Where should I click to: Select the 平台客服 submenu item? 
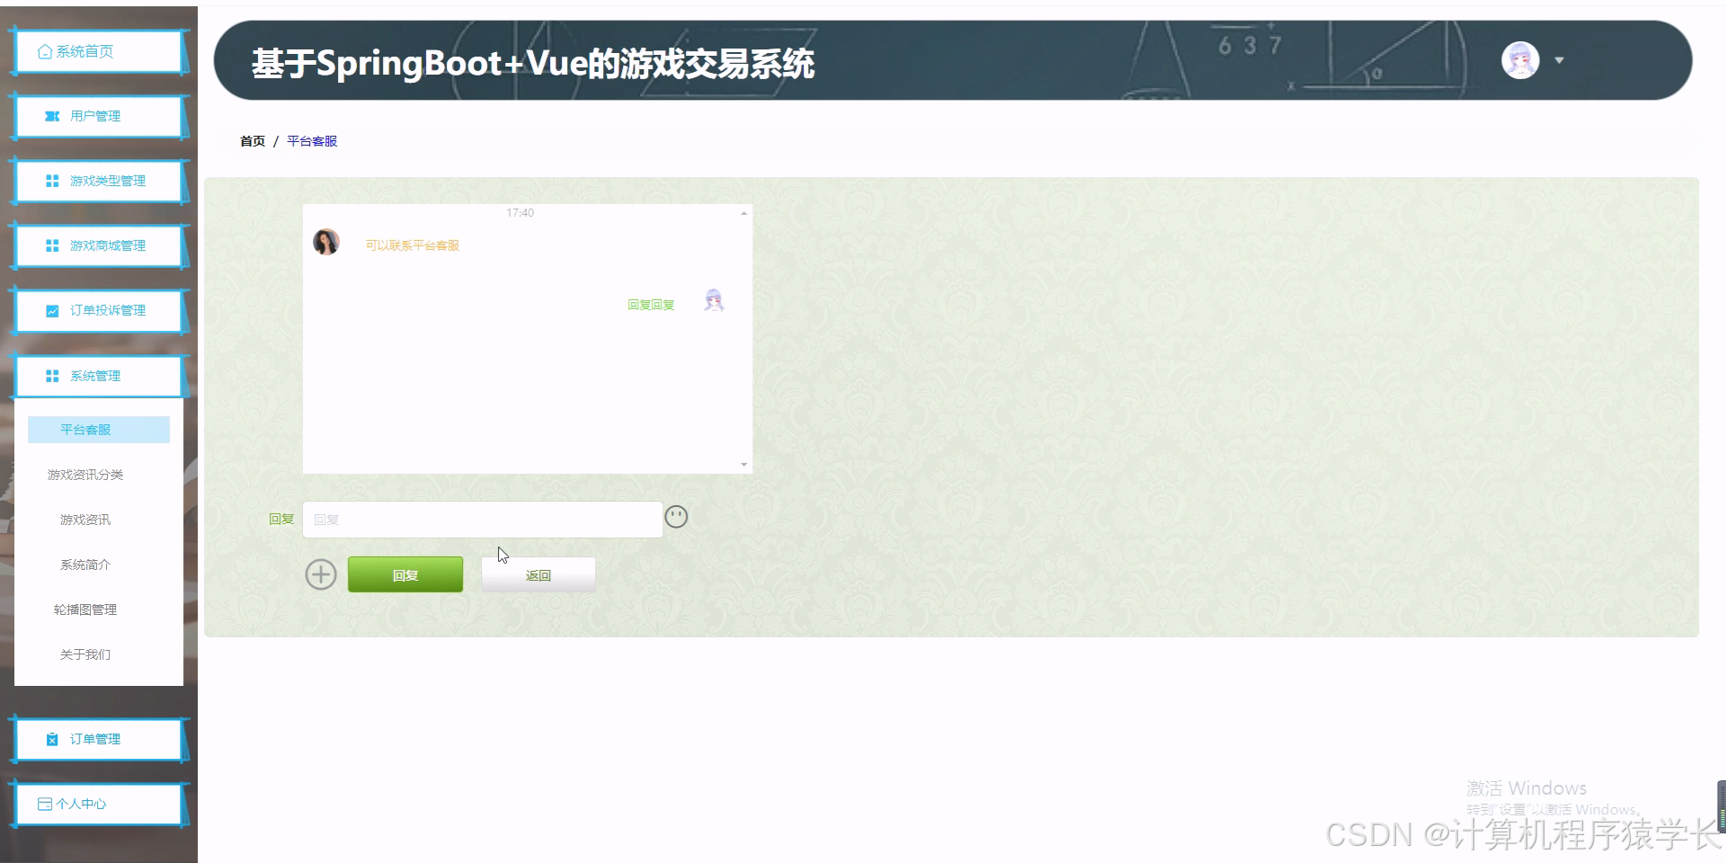click(x=99, y=430)
